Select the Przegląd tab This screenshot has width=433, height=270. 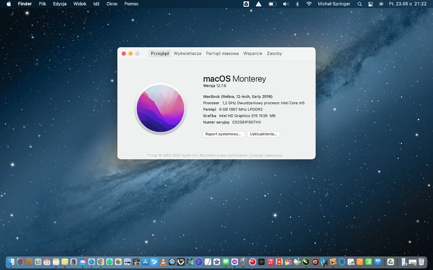160,53
